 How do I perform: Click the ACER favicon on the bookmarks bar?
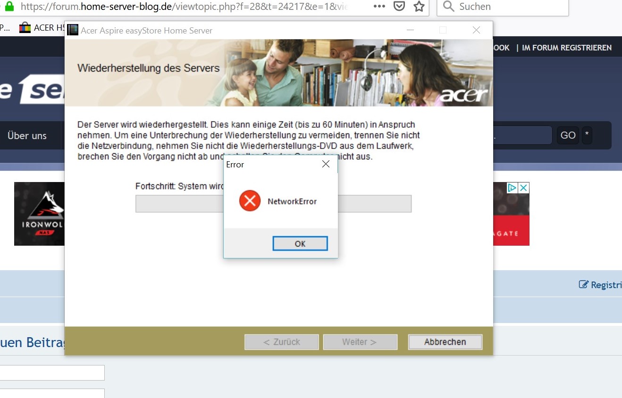[24, 27]
